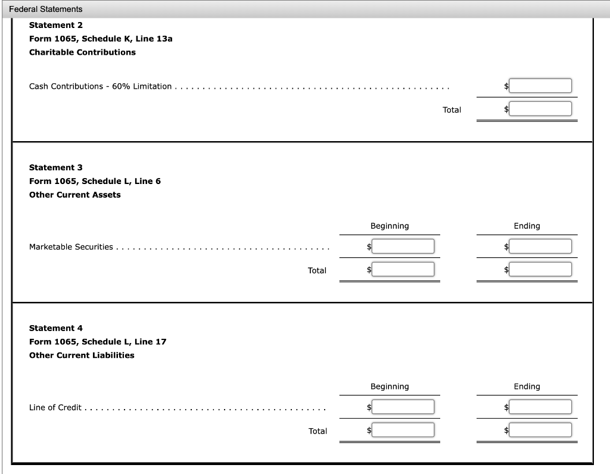610x474 pixels.
Task: Click the Cash Contributions 60% Limitation amount field
Action: (540, 86)
